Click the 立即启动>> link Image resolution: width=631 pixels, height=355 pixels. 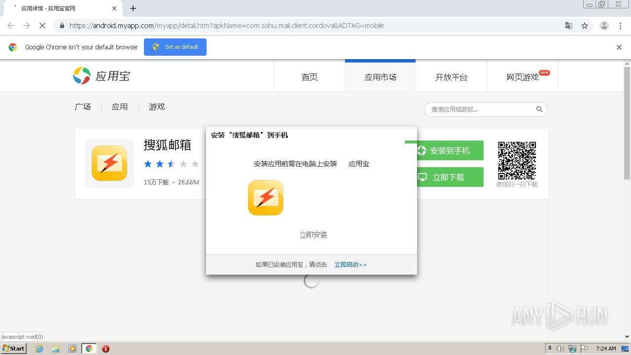tap(351, 265)
